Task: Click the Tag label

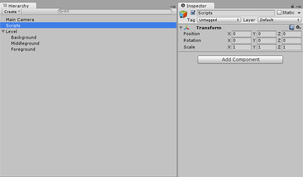Action: click(191, 20)
